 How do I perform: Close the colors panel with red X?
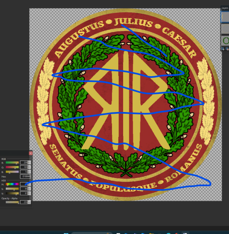click(x=30, y=153)
